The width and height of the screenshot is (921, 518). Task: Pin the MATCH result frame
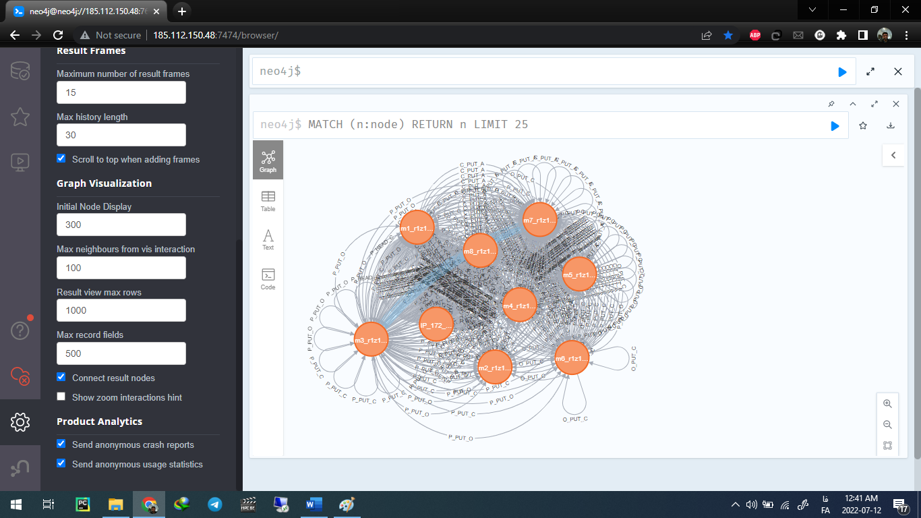tap(831, 104)
